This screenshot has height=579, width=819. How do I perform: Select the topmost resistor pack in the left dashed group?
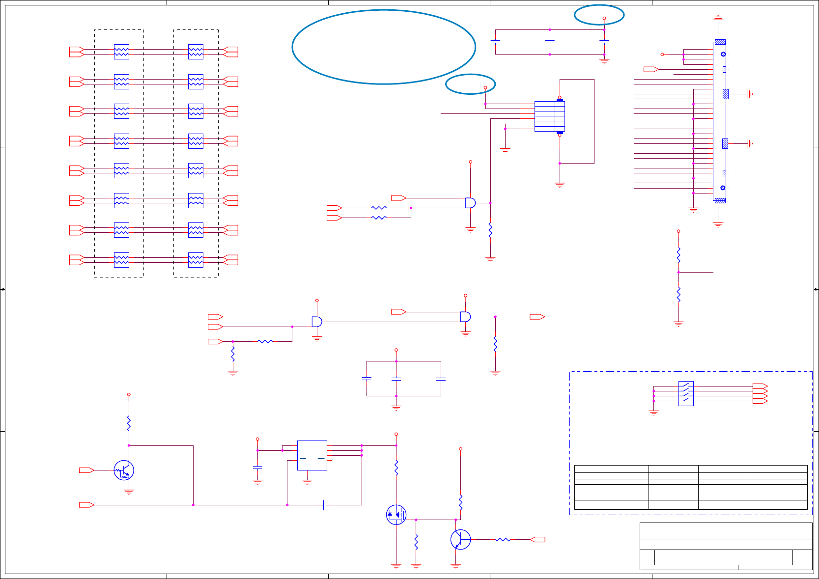coord(121,52)
